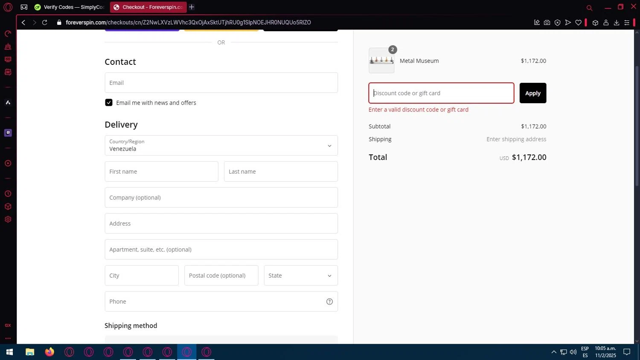Open the Opera main menu logo
The image size is (640, 360).
[x=8, y=7]
